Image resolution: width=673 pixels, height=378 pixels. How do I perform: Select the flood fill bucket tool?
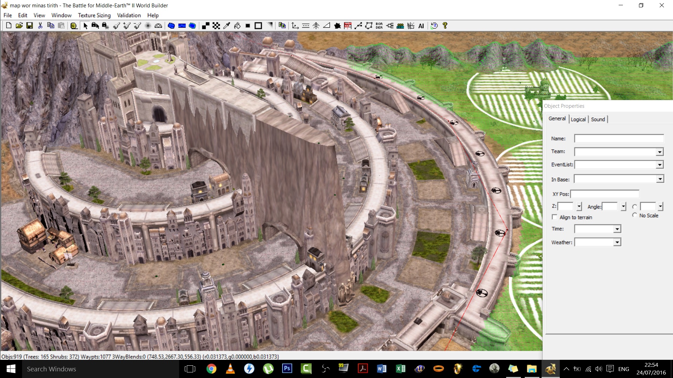pyautogui.click(x=237, y=26)
